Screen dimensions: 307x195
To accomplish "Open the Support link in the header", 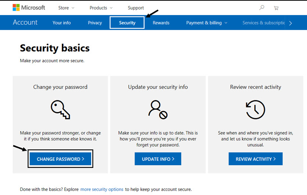I will (x=136, y=8).
